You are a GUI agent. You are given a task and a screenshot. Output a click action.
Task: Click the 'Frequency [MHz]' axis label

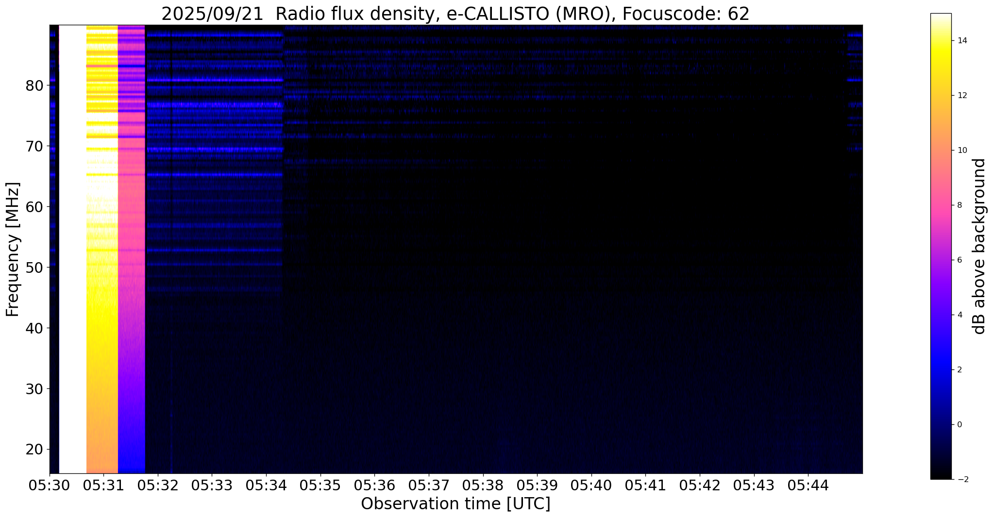[13, 249]
